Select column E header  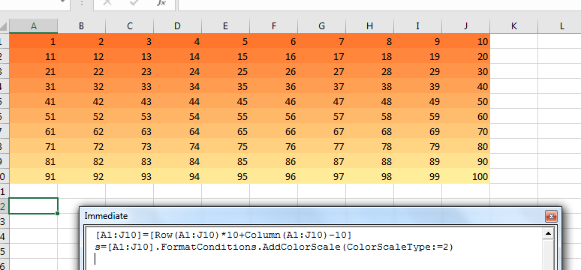[226, 26]
